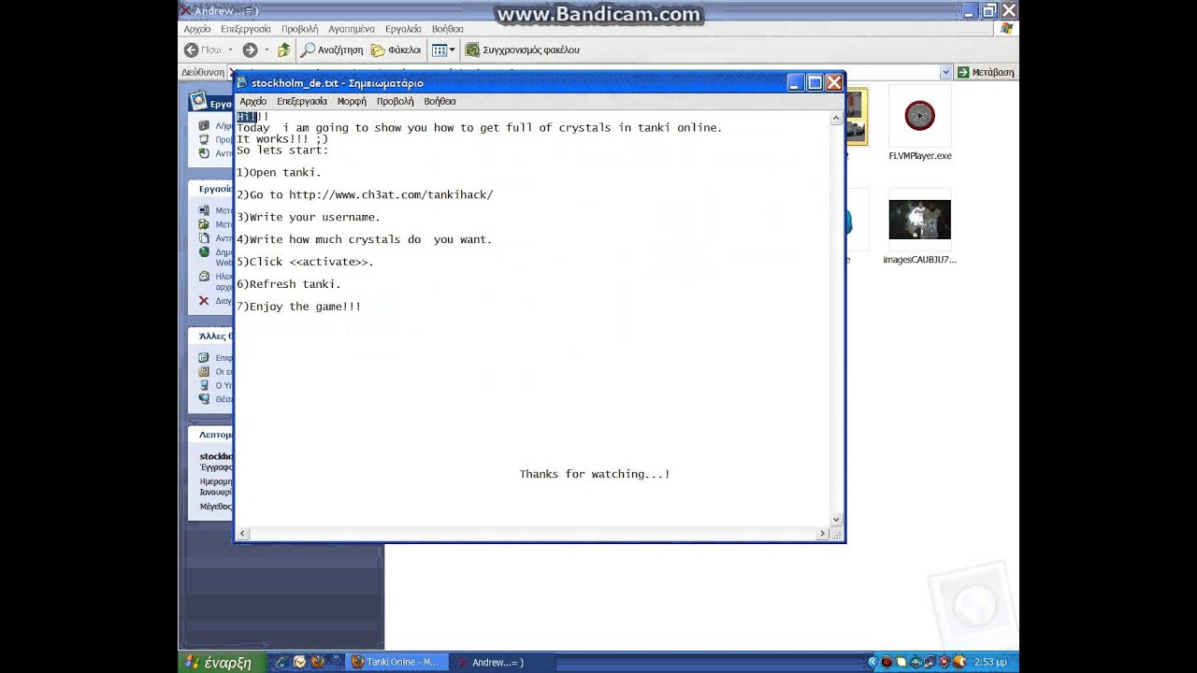Image resolution: width=1197 pixels, height=673 pixels.
Task: Open the Αρχείο menu in Notepad
Action: (x=252, y=101)
